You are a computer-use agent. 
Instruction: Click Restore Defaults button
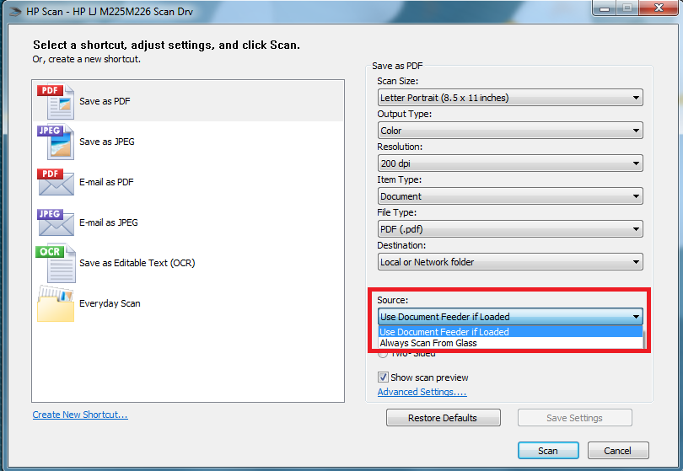click(443, 418)
